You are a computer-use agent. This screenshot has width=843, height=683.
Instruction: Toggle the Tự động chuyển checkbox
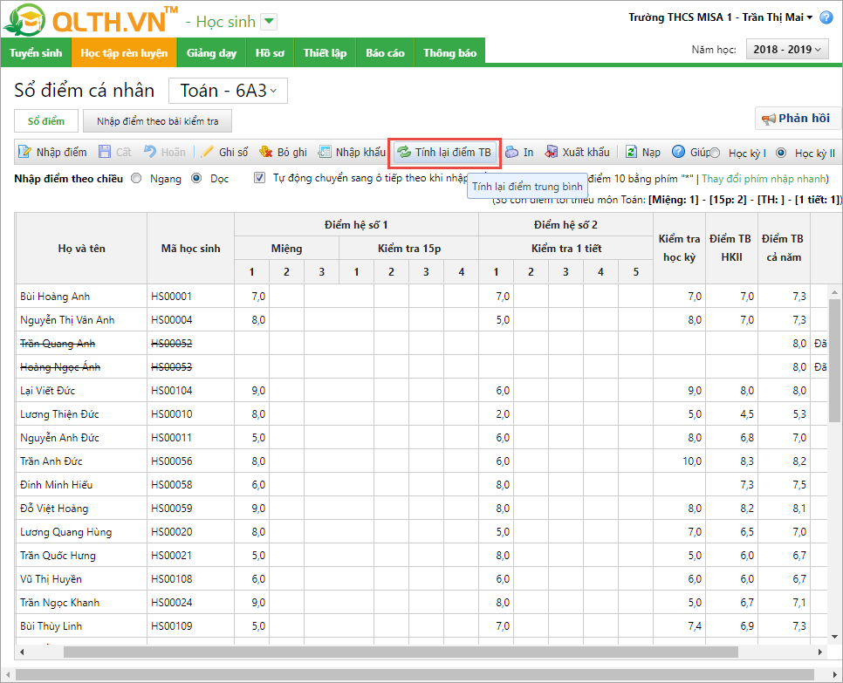(259, 178)
